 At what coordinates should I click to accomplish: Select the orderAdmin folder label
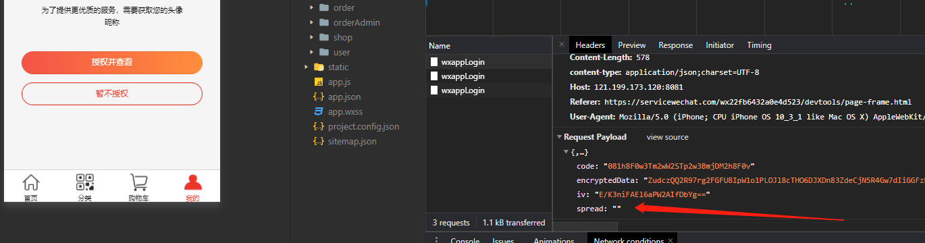click(356, 22)
